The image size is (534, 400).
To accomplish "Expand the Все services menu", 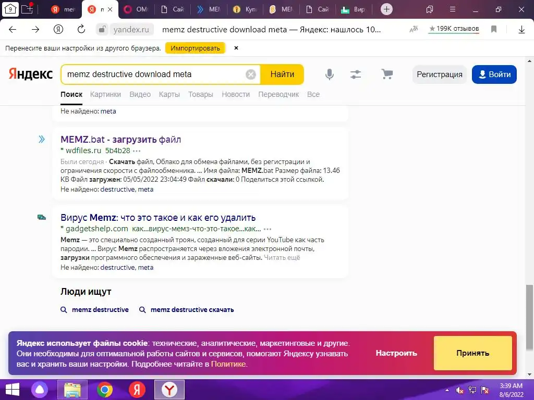I will tap(313, 95).
